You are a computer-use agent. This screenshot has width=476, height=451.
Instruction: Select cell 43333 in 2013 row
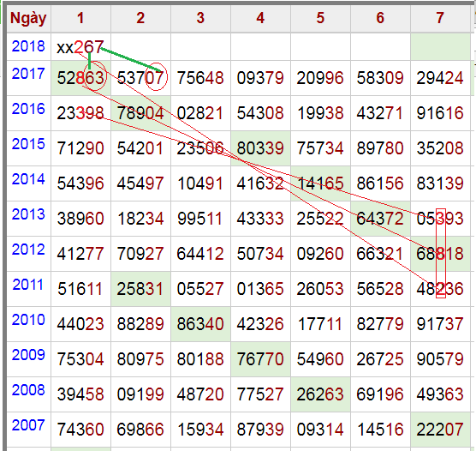pos(260,219)
